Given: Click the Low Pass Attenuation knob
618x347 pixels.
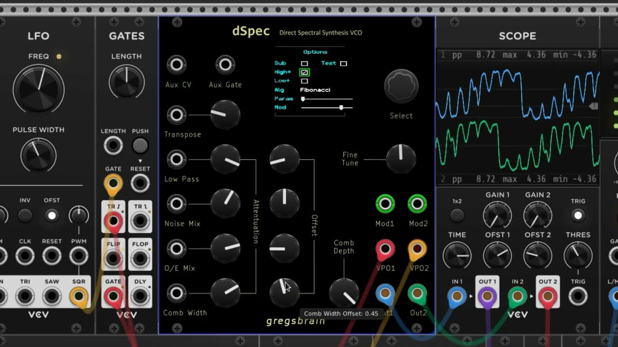Looking at the screenshot, I should coord(225,159).
